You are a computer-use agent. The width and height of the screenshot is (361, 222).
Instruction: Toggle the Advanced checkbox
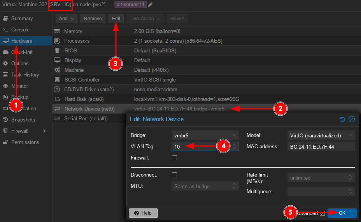(x=322, y=213)
